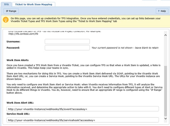Switch to the TFS tab
170x126 pixels.
[x=5, y=4]
